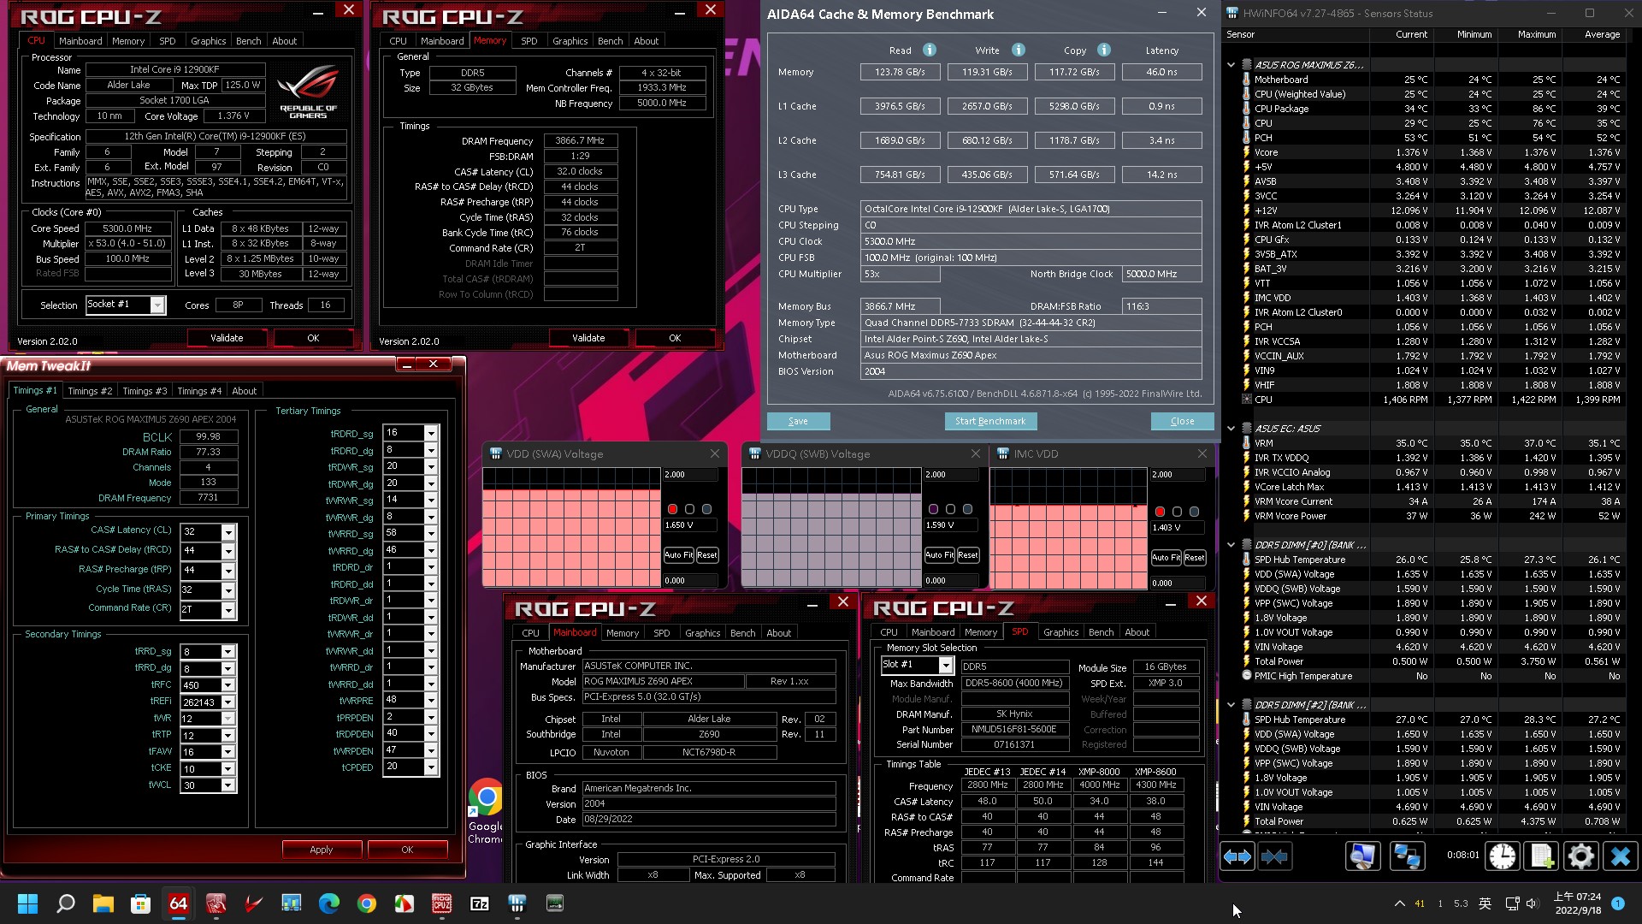
Task: Open Bench tab in CPU-Z SPD window
Action: pyautogui.click(x=1101, y=632)
